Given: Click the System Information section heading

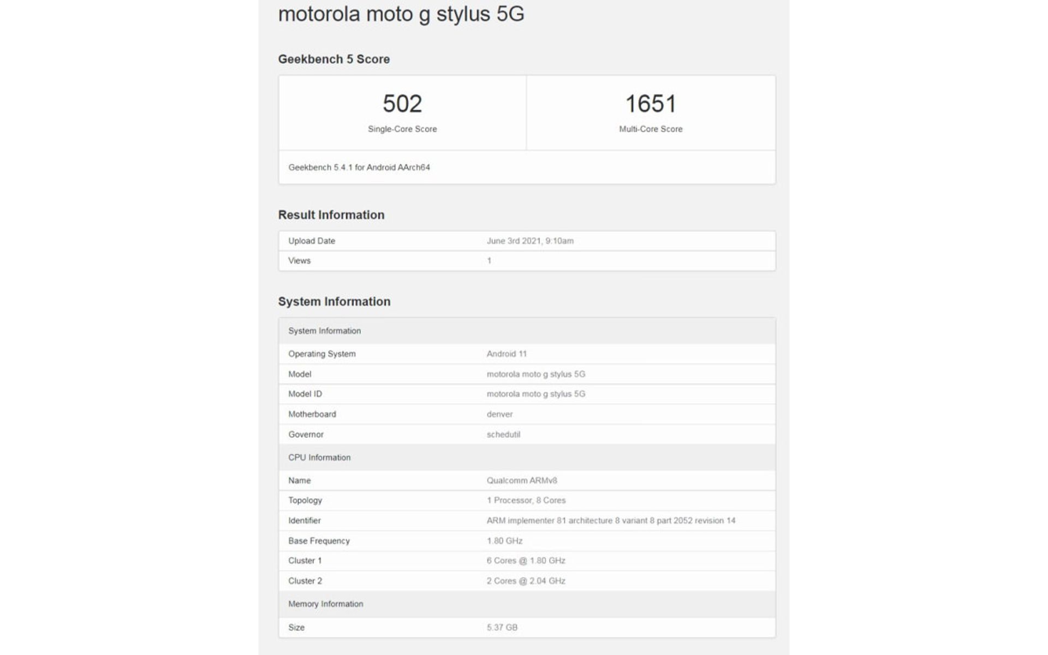Looking at the screenshot, I should 334,302.
